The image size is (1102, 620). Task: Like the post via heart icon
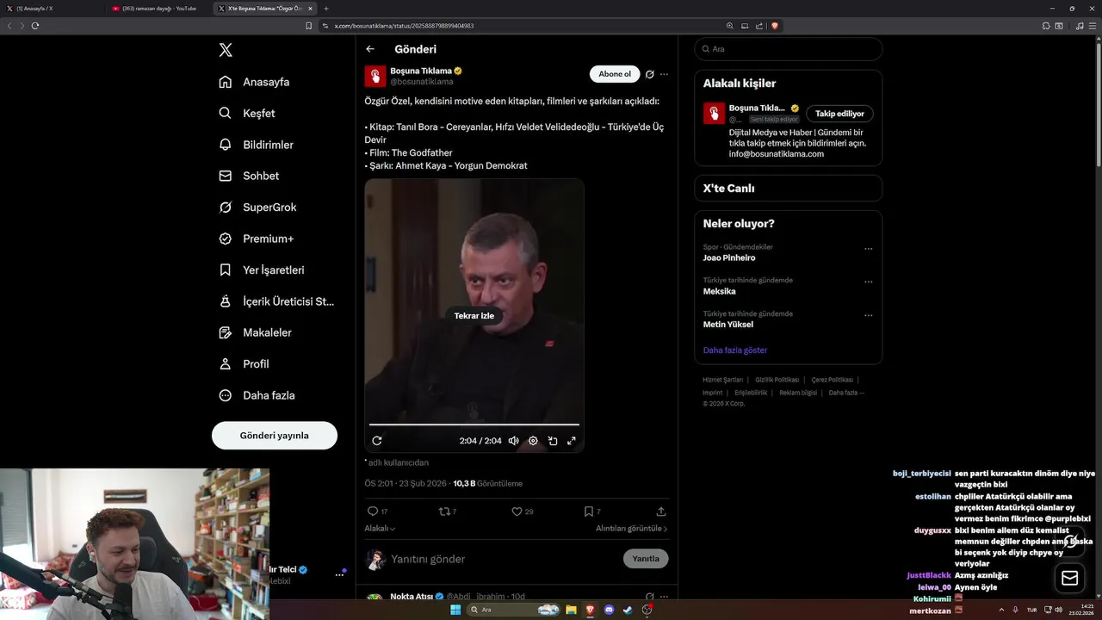pos(517,512)
